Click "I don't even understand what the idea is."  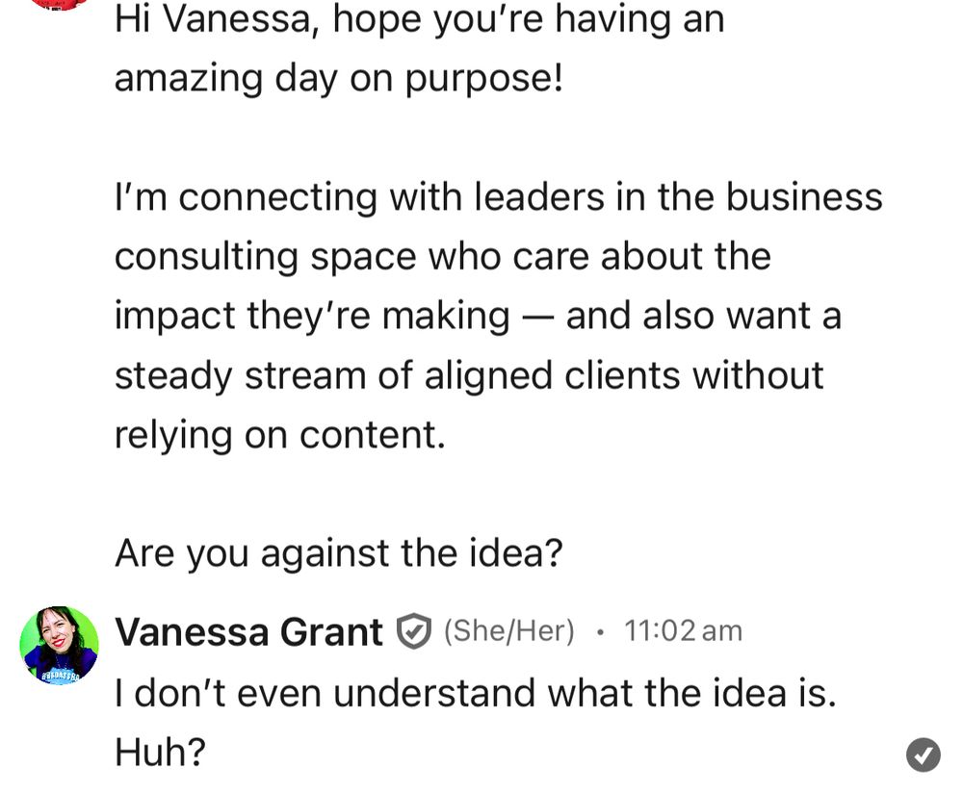tap(476, 694)
